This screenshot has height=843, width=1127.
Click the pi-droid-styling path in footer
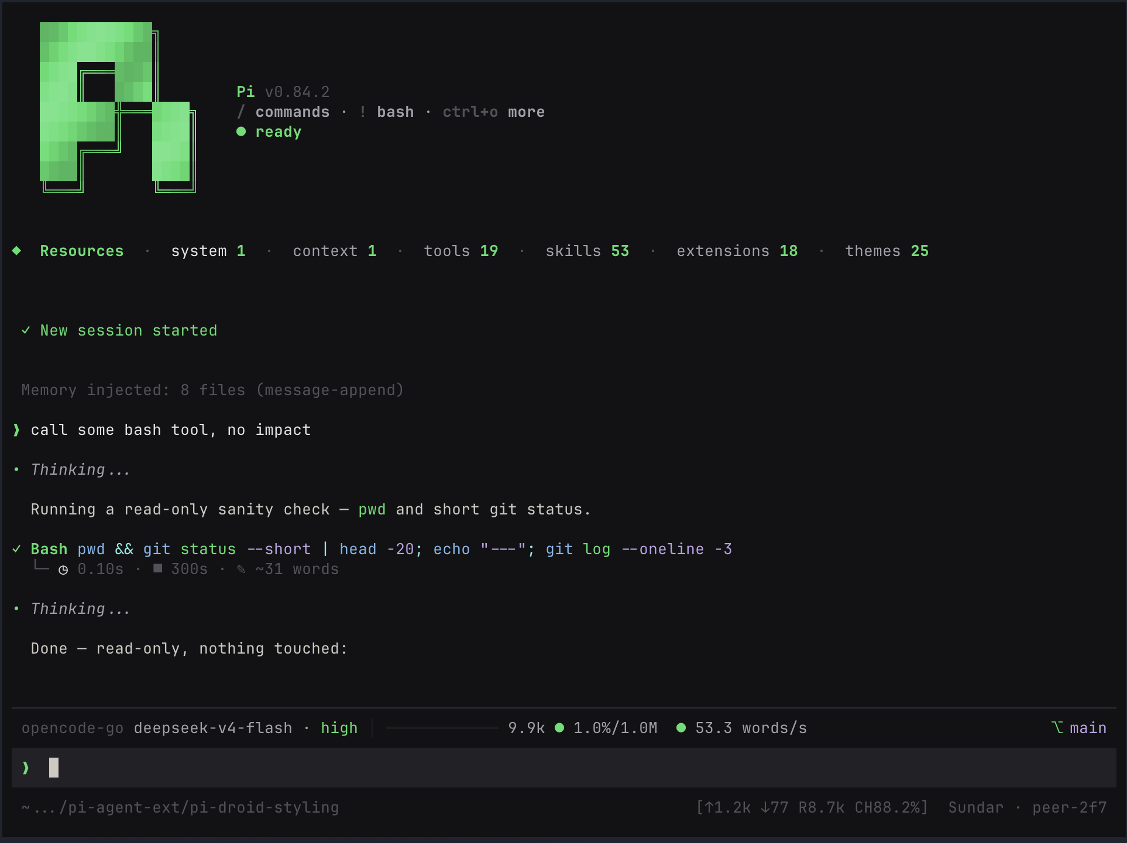click(x=180, y=808)
